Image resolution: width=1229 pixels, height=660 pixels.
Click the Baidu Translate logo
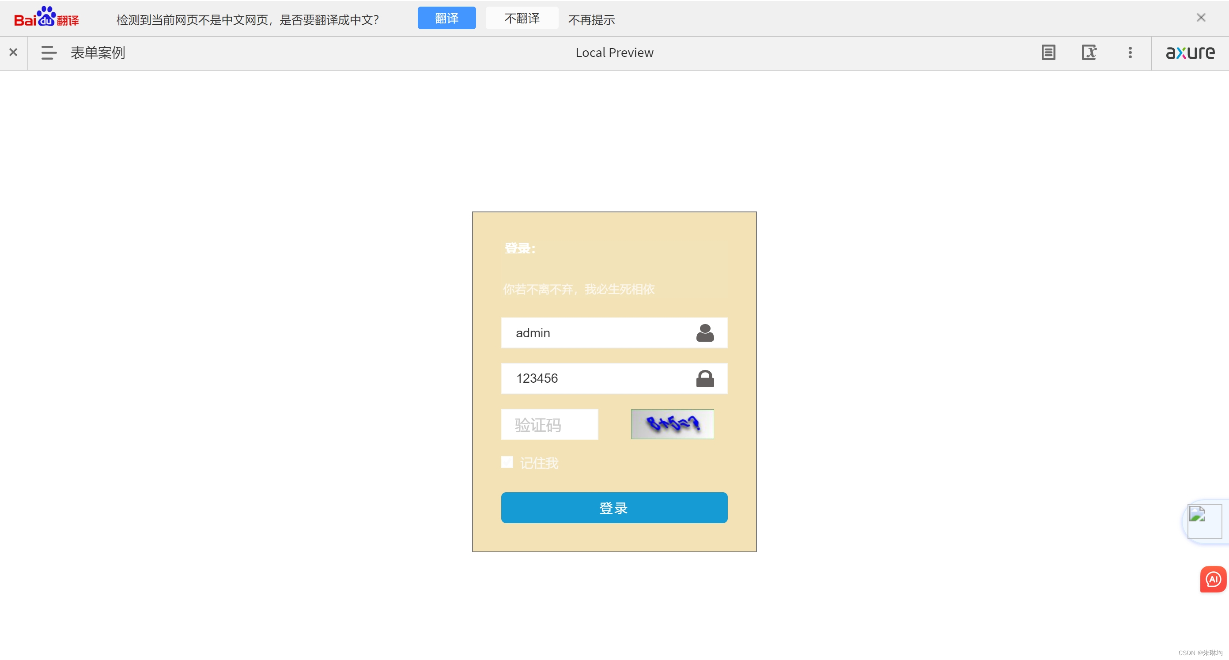(x=46, y=18)
